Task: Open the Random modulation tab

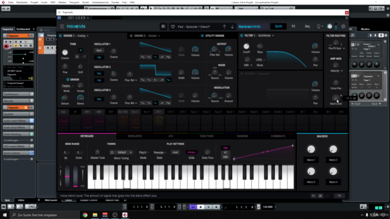Action: (243, 136)
